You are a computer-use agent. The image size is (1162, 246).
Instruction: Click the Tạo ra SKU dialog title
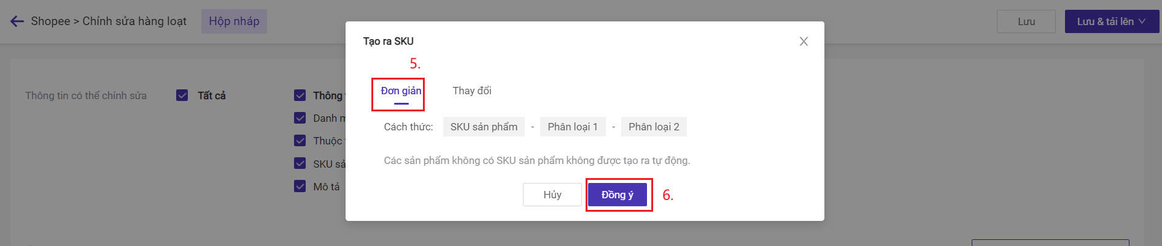coord(388,42)
